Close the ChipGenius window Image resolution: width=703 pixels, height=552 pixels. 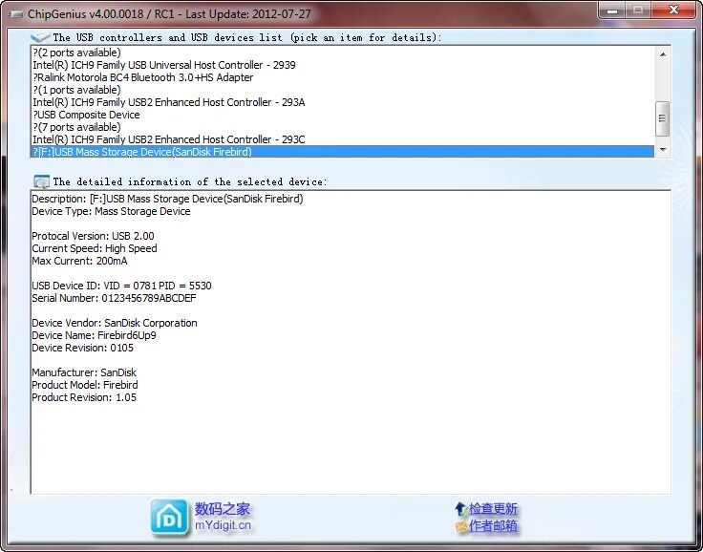pos(673,11)
